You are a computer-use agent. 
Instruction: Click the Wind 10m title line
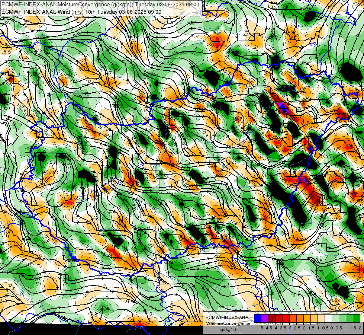point(81,12)
